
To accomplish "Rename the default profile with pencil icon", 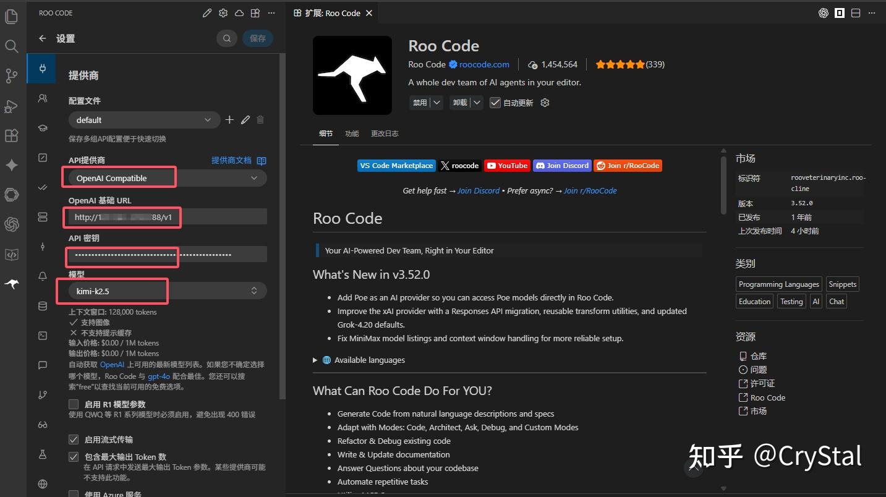I will [245, 120].
